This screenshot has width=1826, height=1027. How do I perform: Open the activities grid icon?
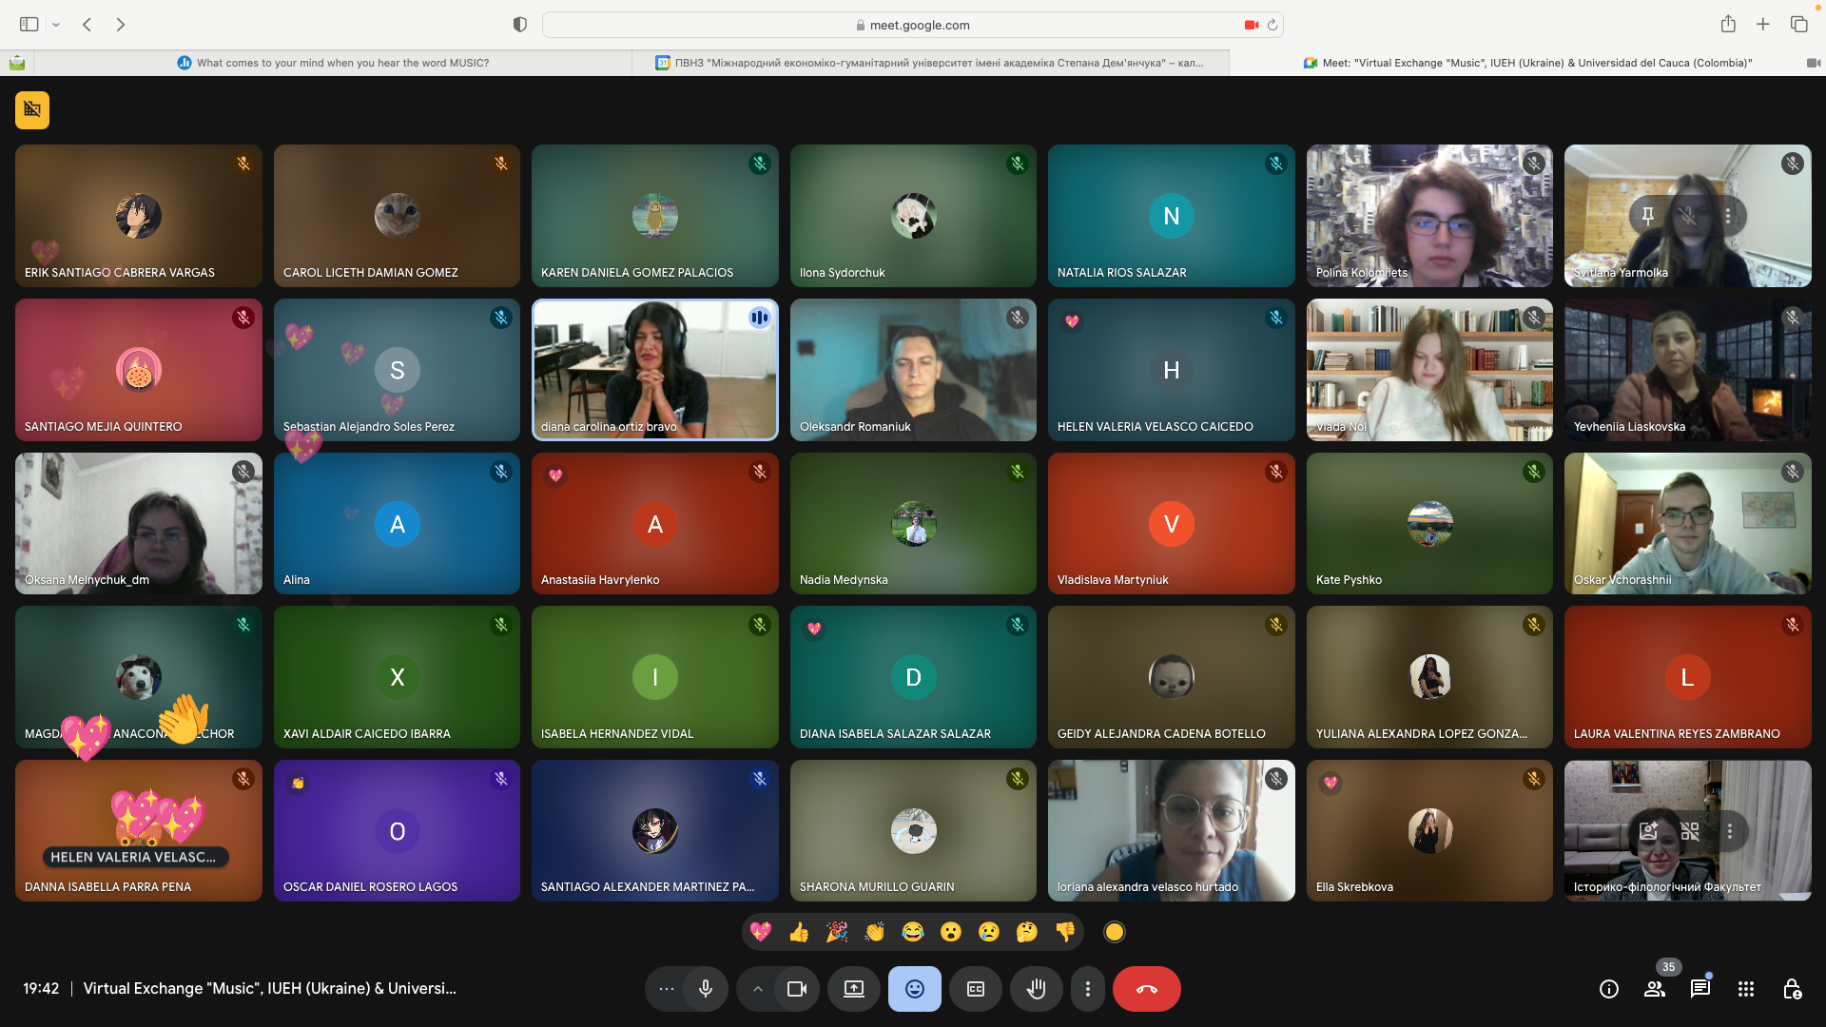click(1745, 989)
